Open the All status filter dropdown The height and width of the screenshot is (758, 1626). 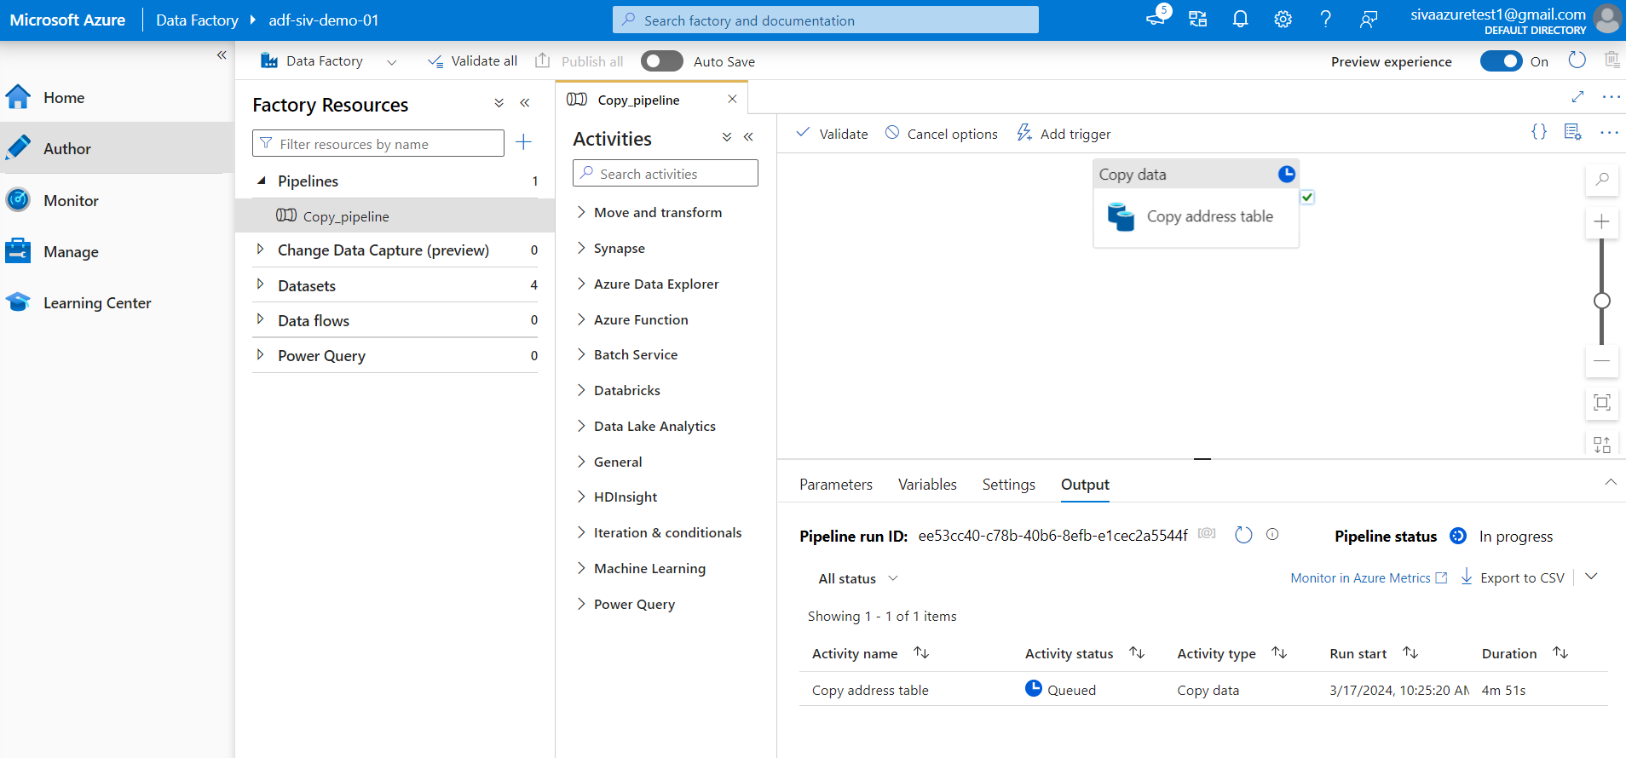[858, 578]
